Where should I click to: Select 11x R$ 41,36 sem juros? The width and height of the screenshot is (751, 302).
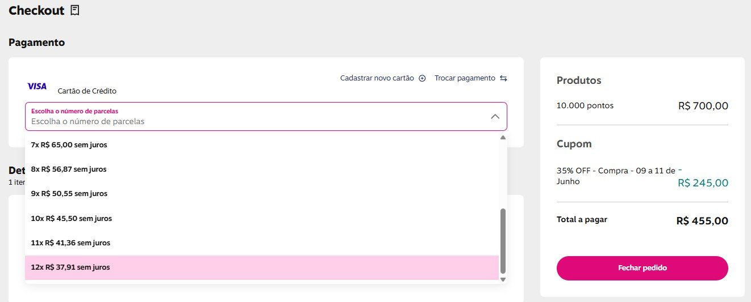pyautogui.click(x=71, y=243)
